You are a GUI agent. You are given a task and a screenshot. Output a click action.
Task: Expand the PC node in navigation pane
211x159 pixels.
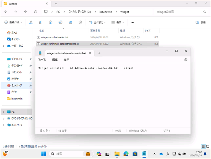click(4, 112)
